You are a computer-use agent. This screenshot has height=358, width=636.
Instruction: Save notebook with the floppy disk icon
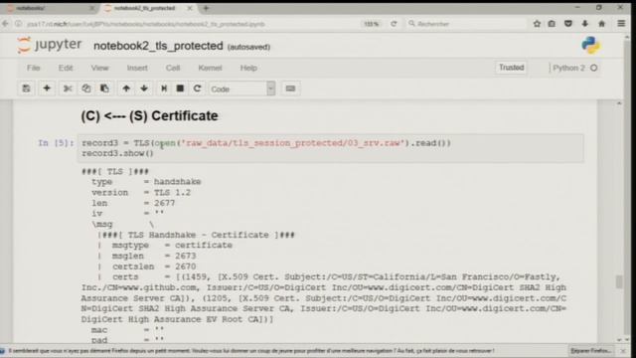(26, 89)
